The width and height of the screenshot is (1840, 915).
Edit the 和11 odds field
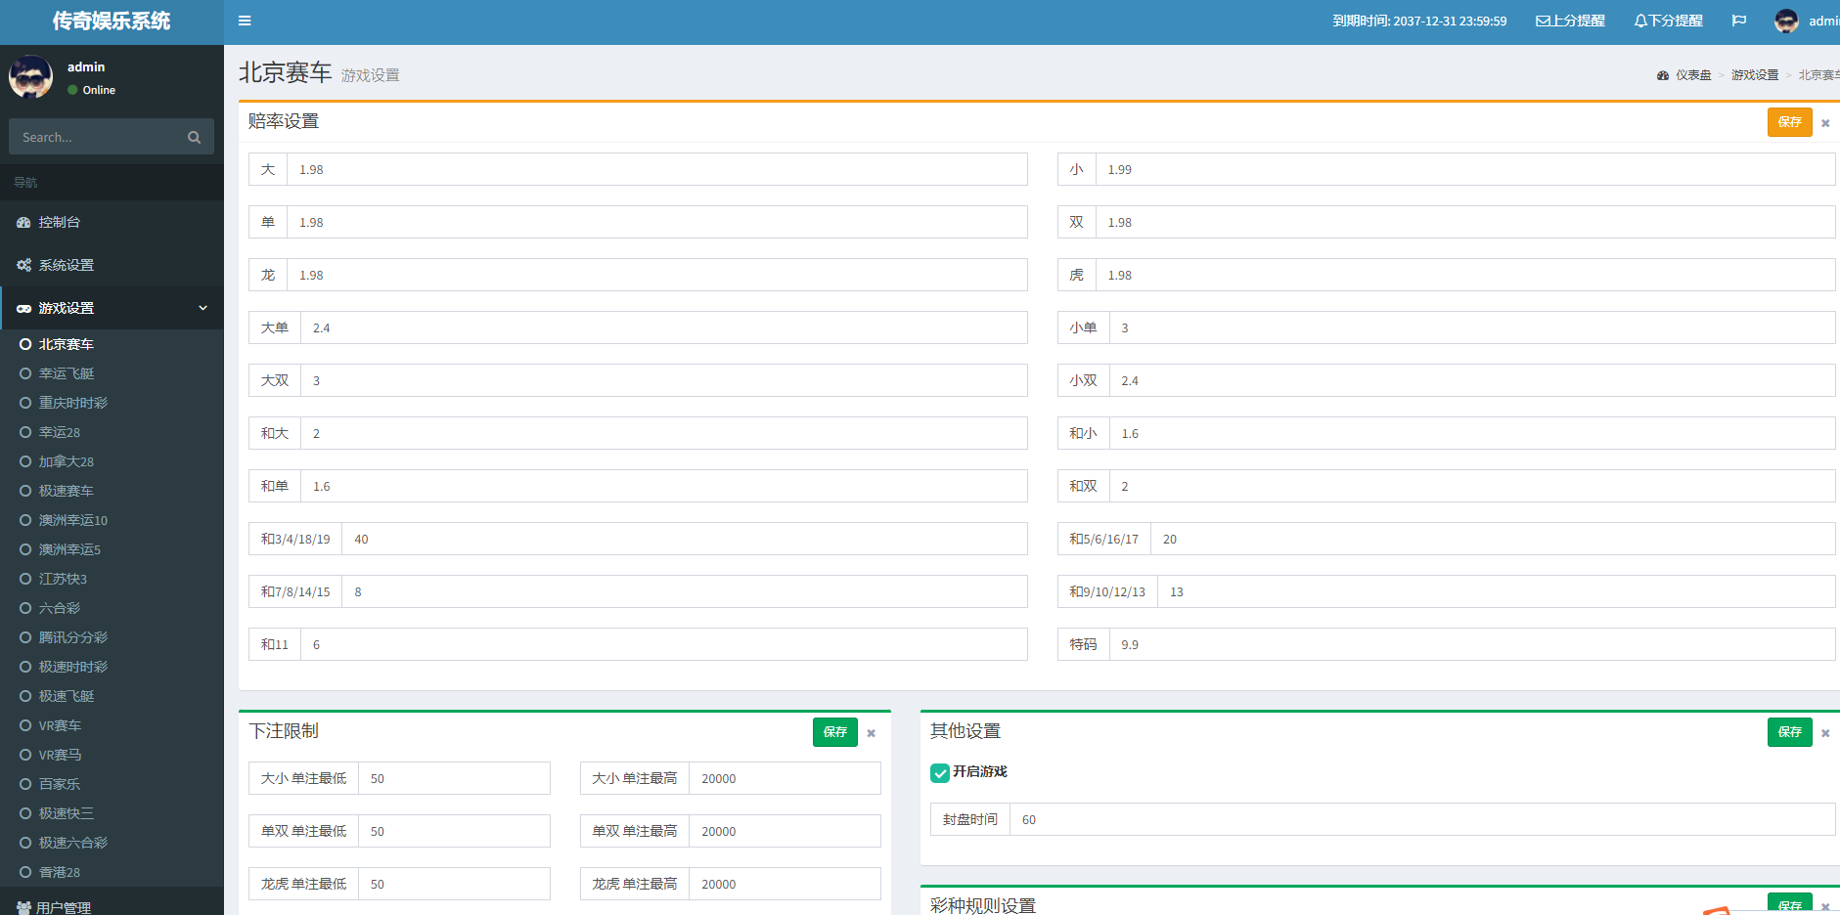(x=663, y=644)
